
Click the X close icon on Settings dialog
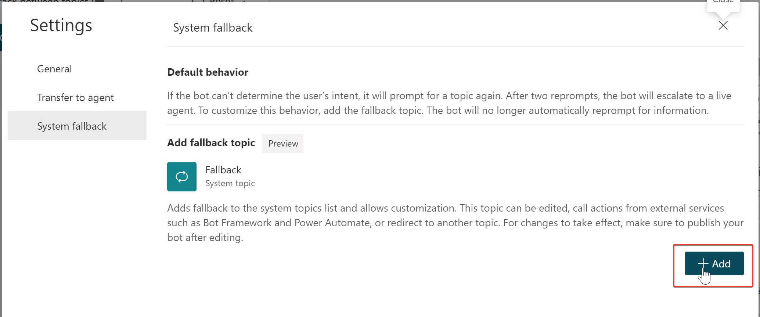723,26
